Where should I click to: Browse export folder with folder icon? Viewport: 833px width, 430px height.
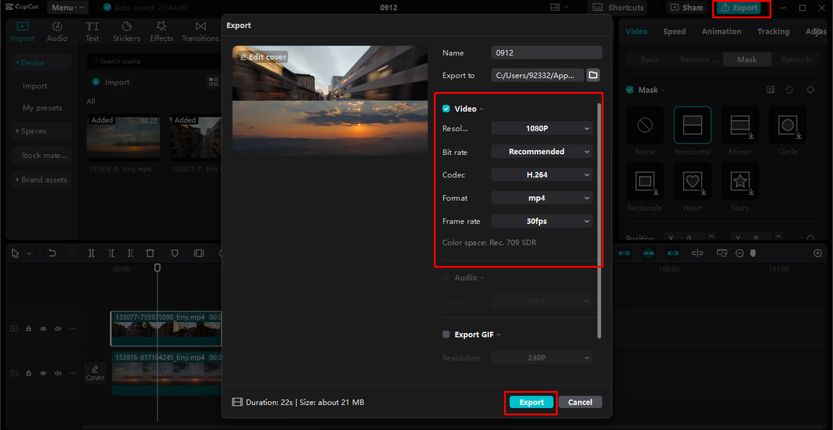[593, 75]
